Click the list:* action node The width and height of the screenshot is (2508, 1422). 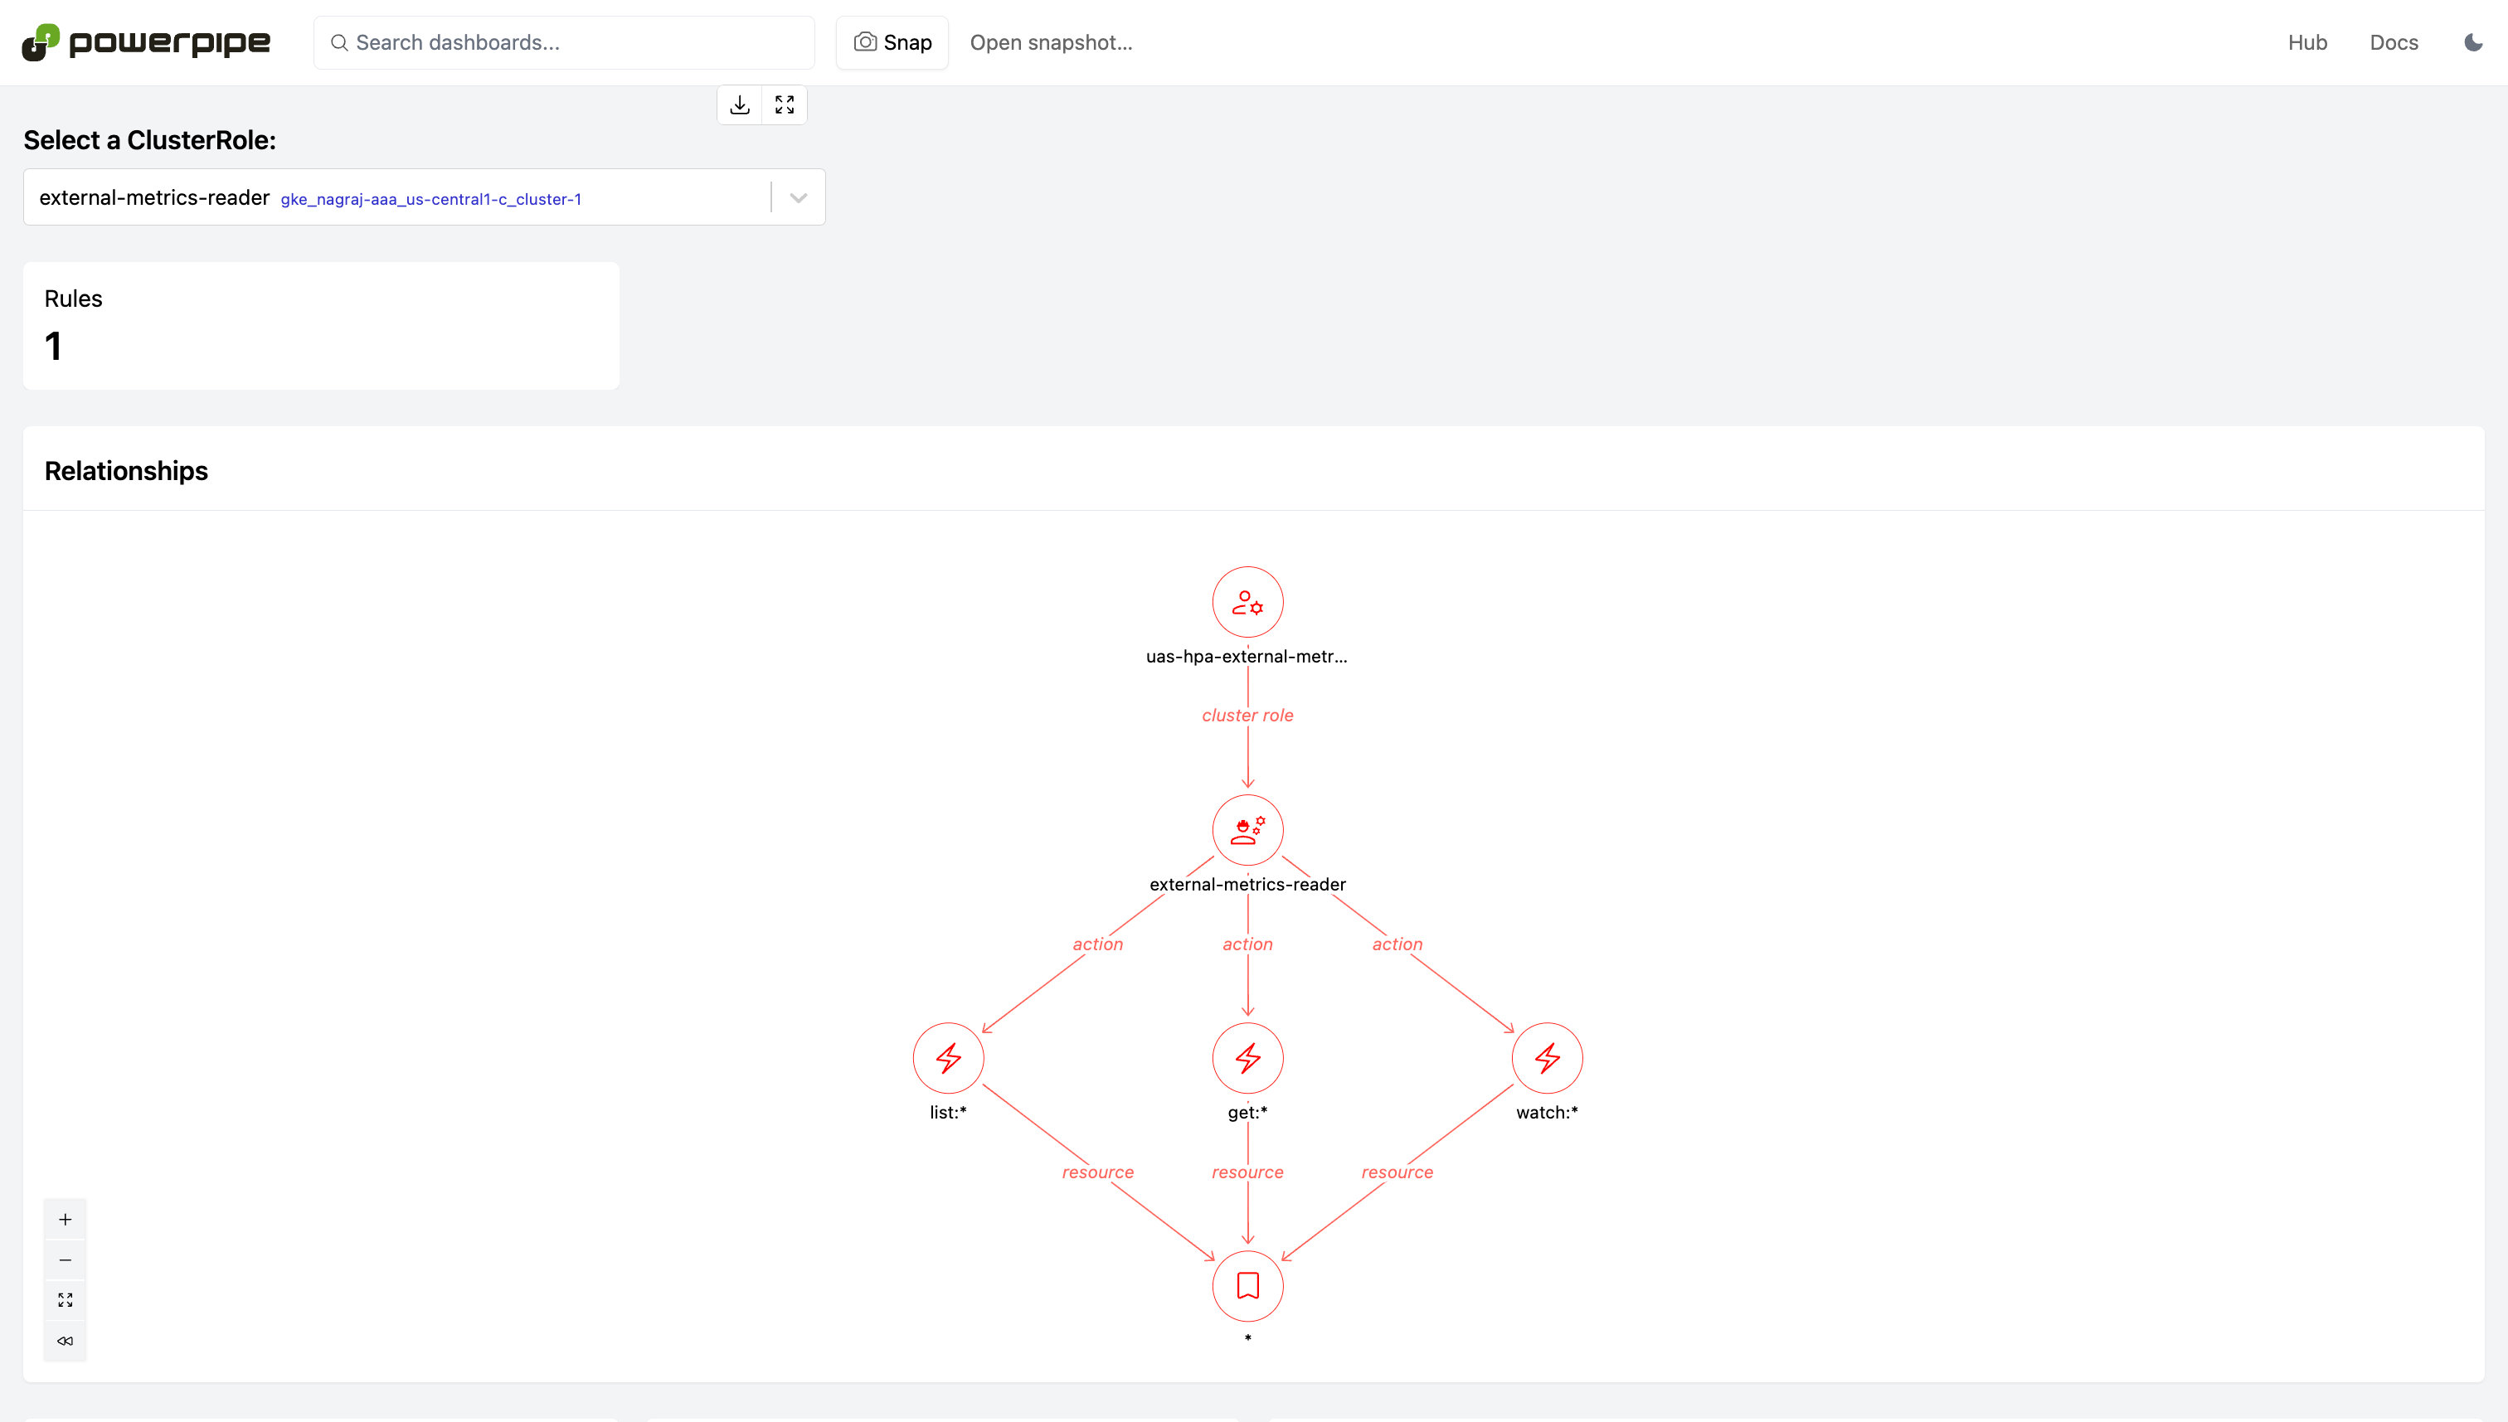tap(947, 1058)
